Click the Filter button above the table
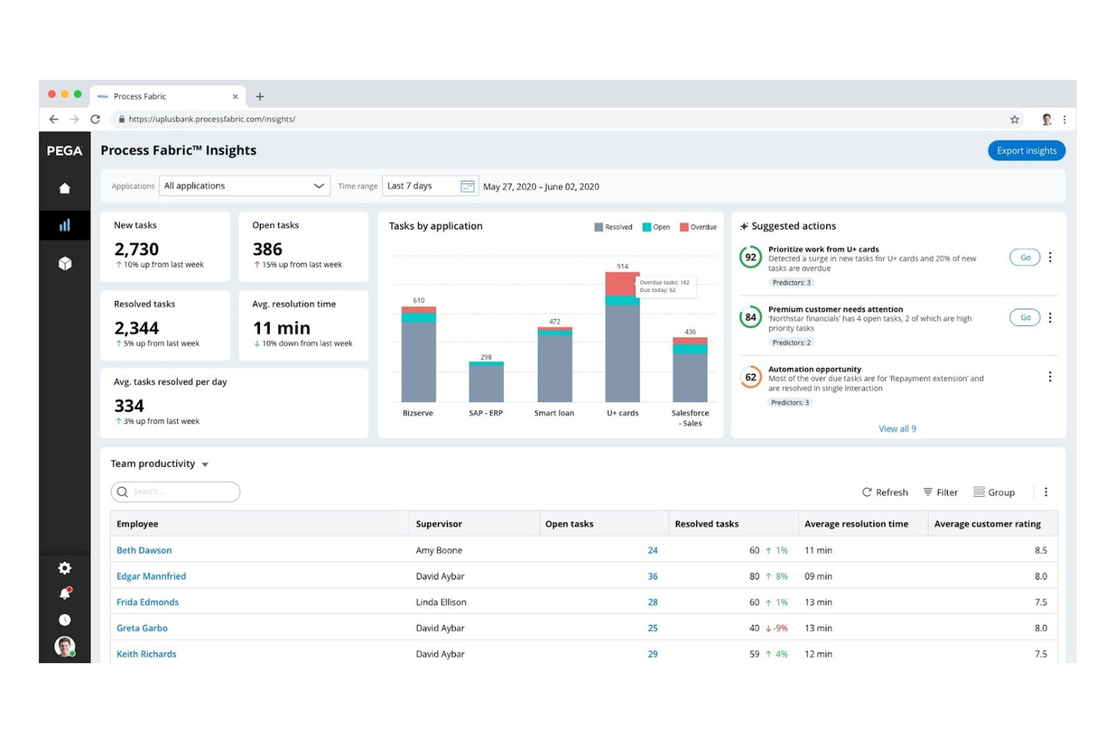1115x743 pixels. 940,492
